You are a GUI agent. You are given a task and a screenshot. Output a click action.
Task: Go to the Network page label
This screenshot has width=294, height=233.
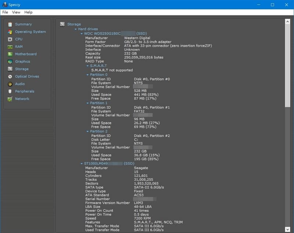[22, 99]
